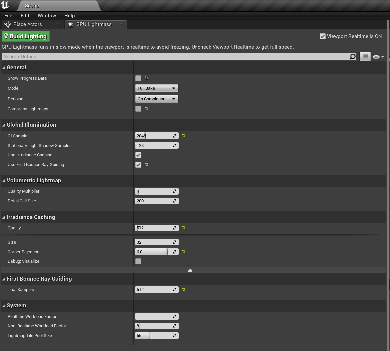The height and width of the screenshot is (351, 390).
Task: Click the Irradiance Caching Size 32 field
Action: click(157, 242)
